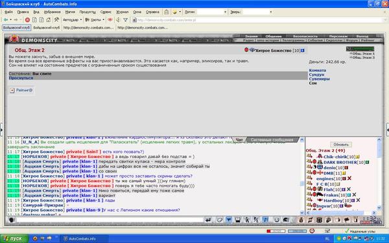Open the smiley emoticons picker
Screen dimensions: 389x243
pyautogui.click(x=277, y=220)
